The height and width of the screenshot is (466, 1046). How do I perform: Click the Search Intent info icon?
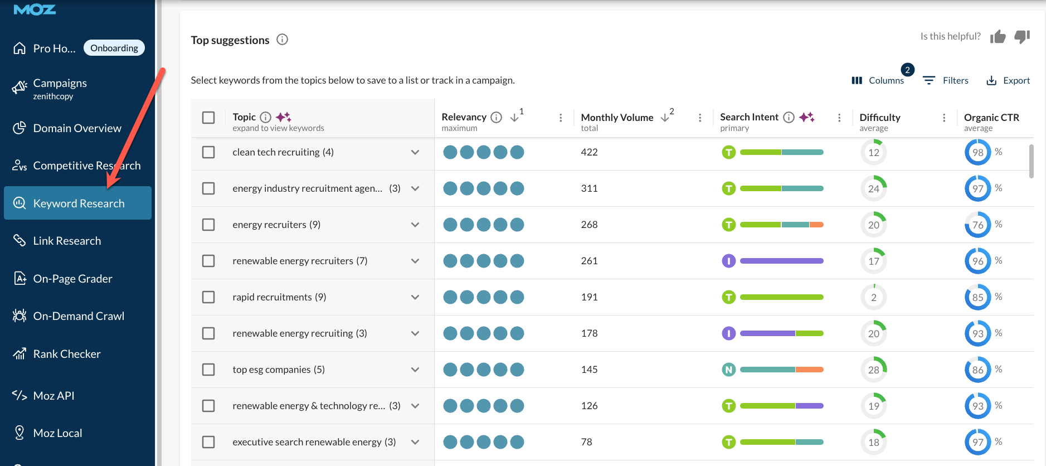(x=789, y=117)
